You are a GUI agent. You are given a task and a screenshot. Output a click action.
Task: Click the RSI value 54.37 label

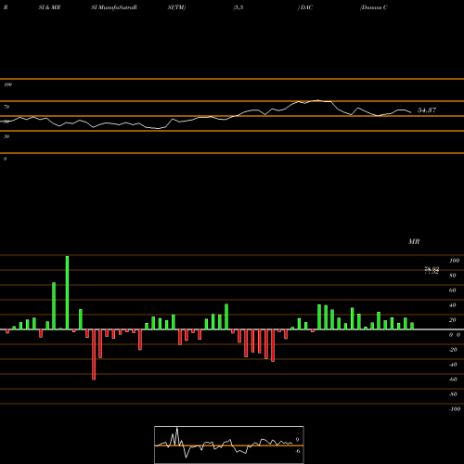[x=427, y=110]
